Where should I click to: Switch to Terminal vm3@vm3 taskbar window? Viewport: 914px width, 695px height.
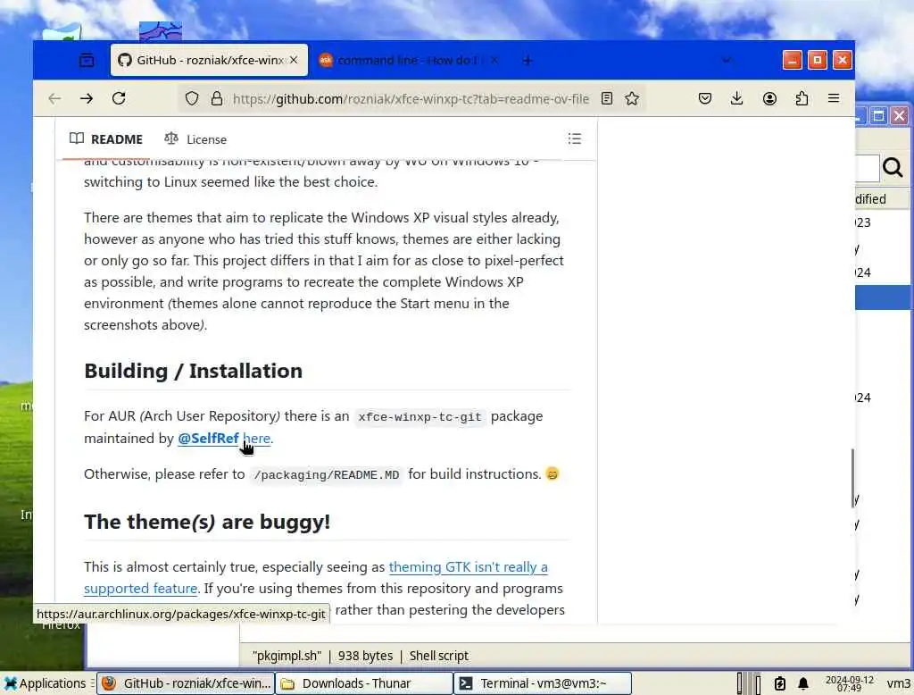pos(543,683)
